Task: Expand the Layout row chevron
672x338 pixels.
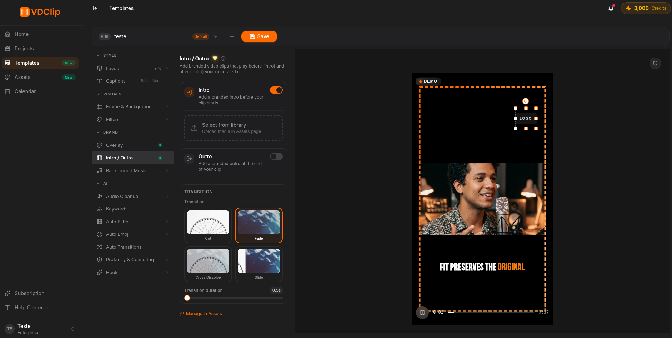Action: [x=167, y=68]
